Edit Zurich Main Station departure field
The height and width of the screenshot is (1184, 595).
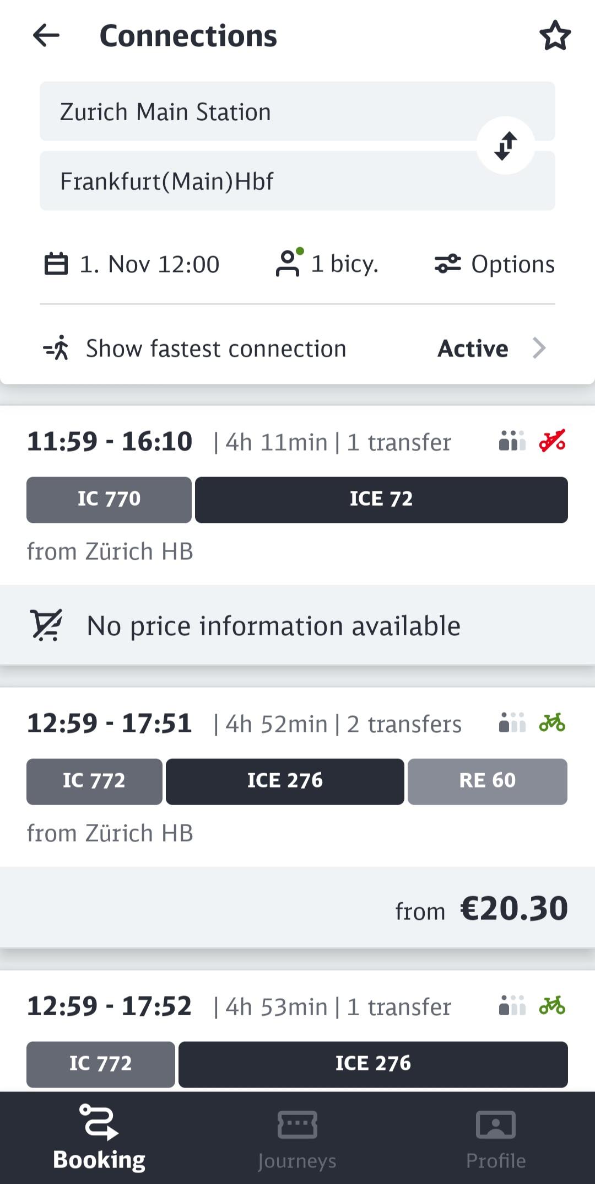tap(297, 111)
